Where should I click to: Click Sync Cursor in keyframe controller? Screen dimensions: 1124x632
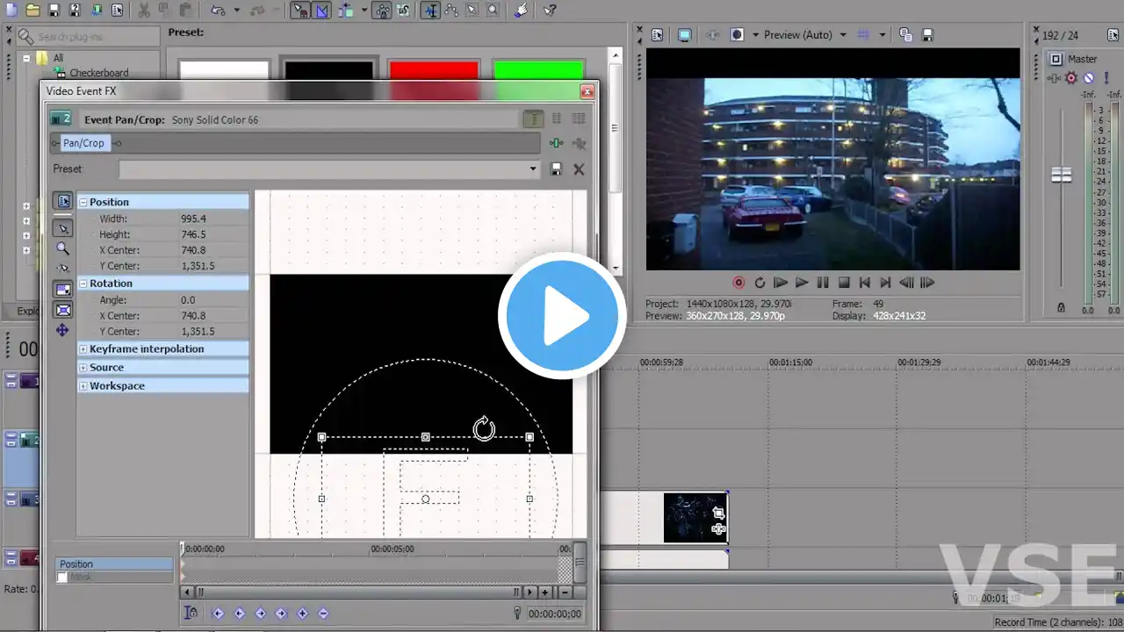point(191,614)
